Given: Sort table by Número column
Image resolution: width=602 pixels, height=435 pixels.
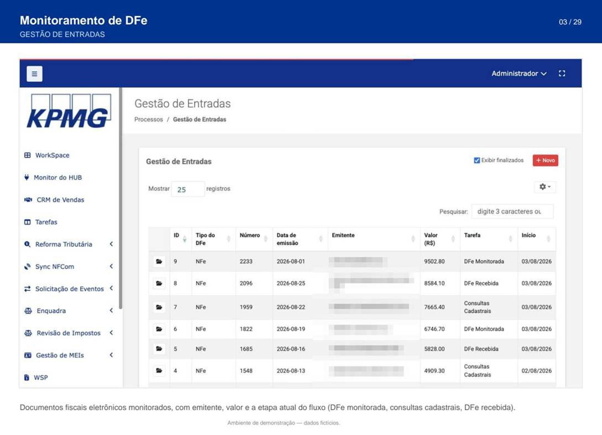Looking at the screenshot, I should click(254, 239).
